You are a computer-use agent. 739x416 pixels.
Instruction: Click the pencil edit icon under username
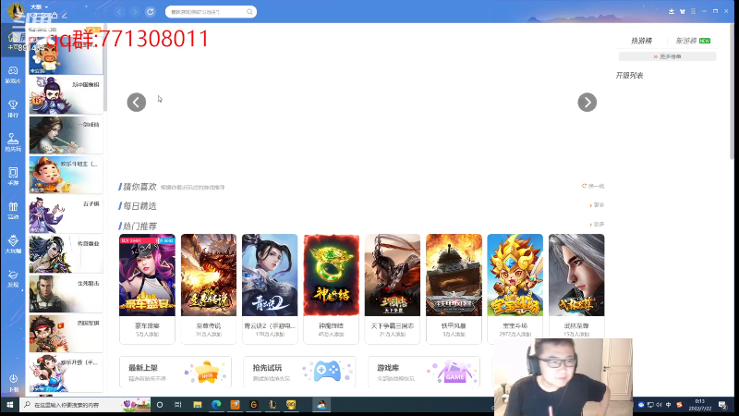pyautogui.click(x=65, y=16)
